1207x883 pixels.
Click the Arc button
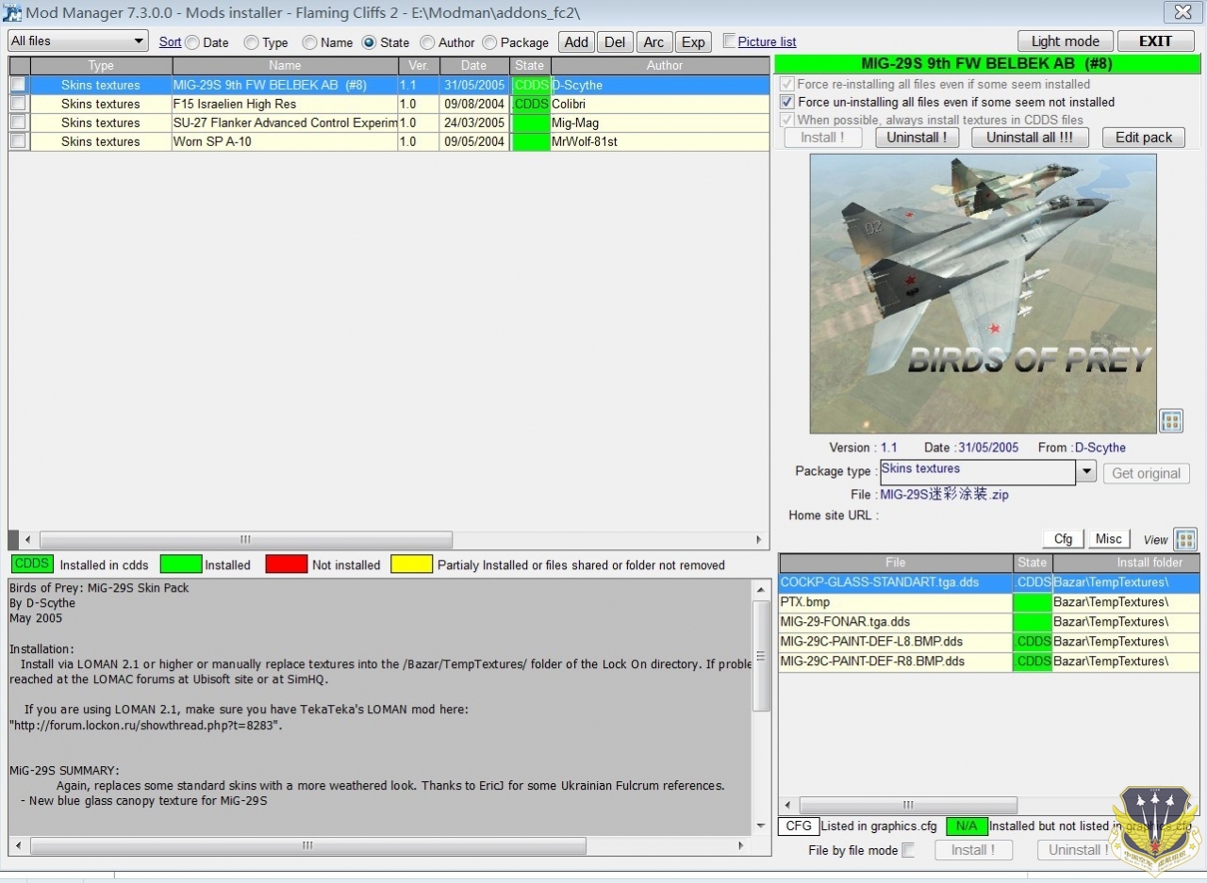click(x=653, y=41)
